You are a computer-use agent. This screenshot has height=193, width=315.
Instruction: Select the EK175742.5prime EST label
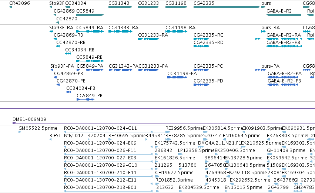175,143
